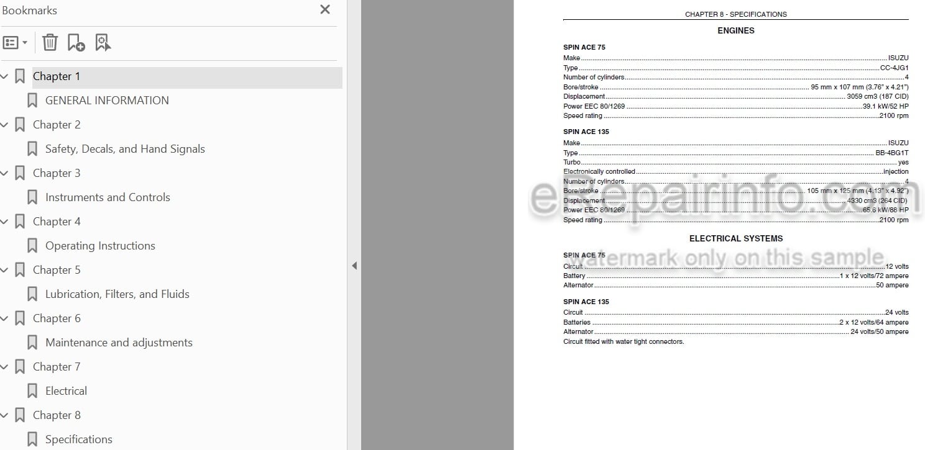Collapse the Chapter 6 bookmark
Viewport: 925px width, 450px height.
[5, 318]
